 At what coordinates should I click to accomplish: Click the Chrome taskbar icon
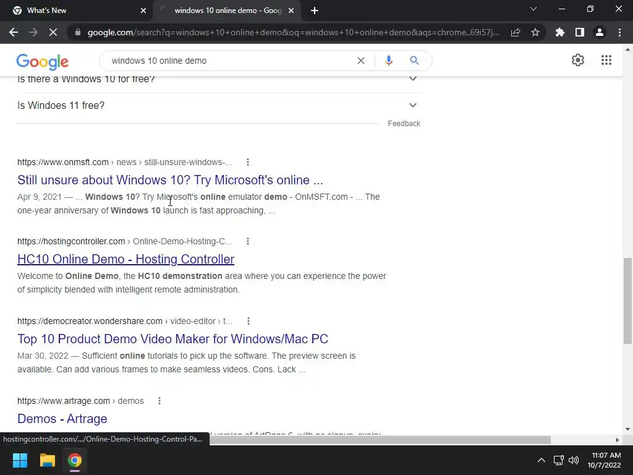pos(74,460)
